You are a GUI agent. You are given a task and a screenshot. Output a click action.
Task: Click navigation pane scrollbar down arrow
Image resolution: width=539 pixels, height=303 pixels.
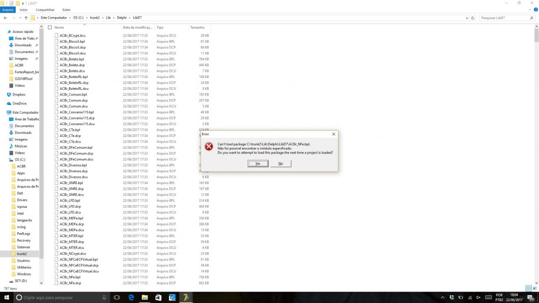tap(41, 283)
